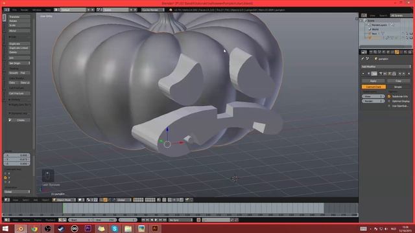Image resolution: width=415 pixels, height=233 pixels.
Task: Select Simple subdivision type
Action: click(x=398, y=87)
